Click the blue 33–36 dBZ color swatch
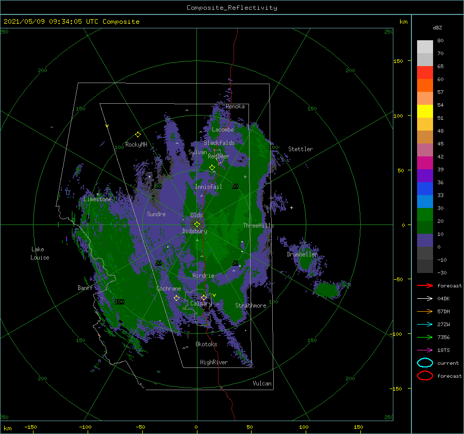Image resolution: width=464 pixels, height=434 pixels. coord(425,189)
